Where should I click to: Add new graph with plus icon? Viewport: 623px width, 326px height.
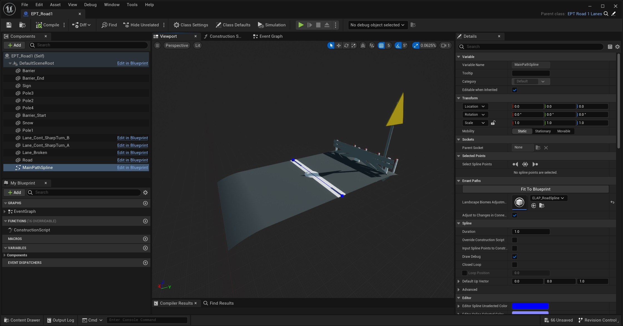(145, 203)
